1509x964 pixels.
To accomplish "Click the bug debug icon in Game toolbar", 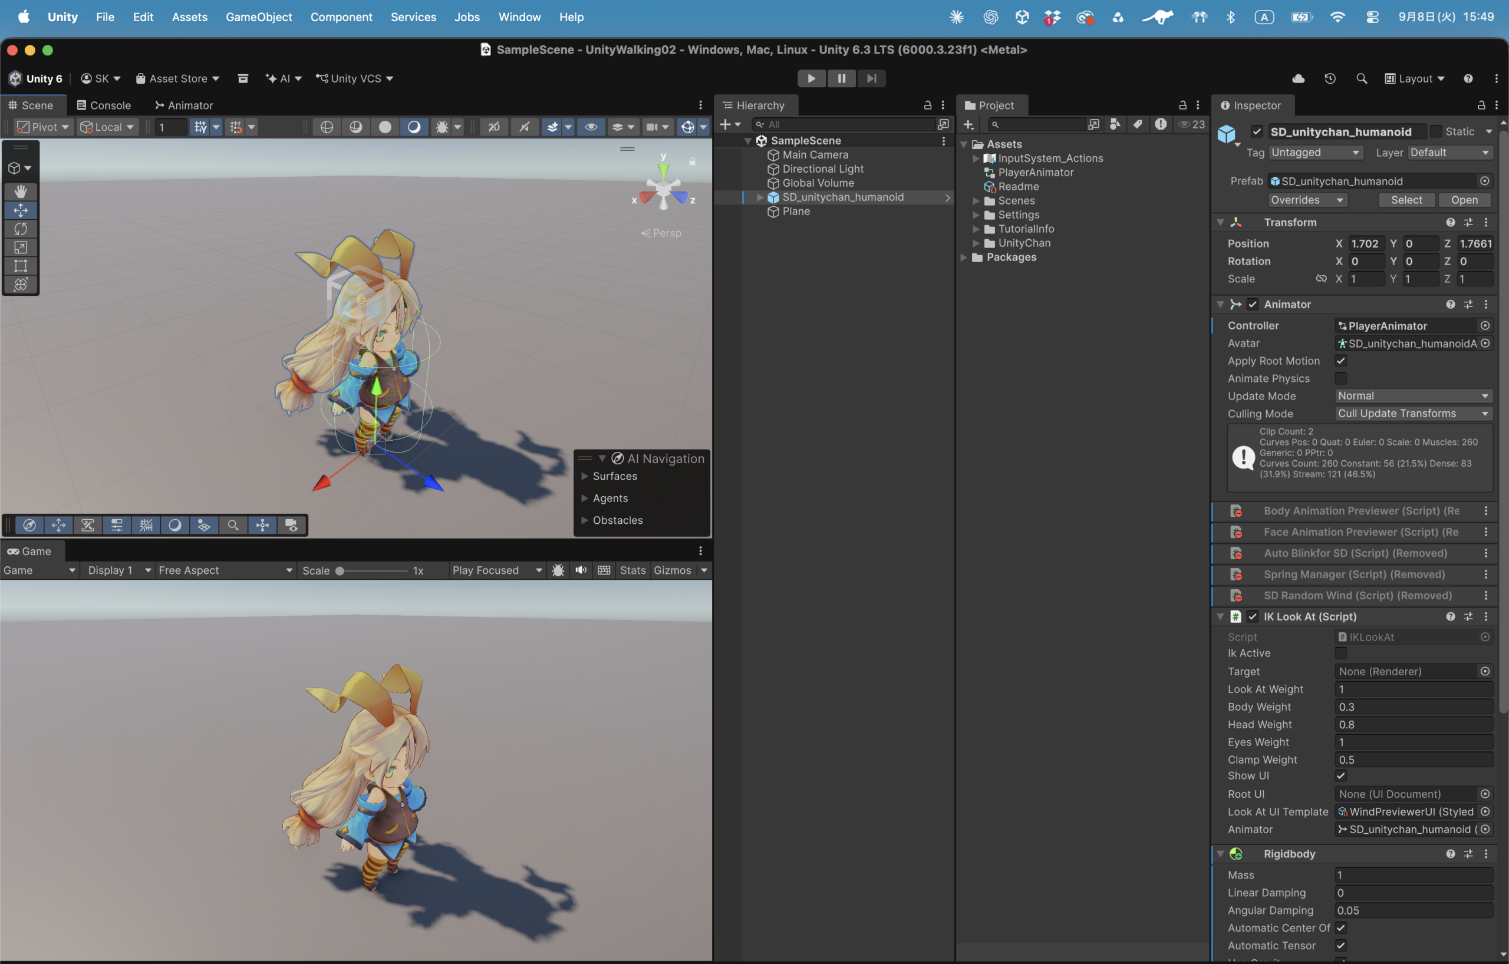I will coord(558,570).
